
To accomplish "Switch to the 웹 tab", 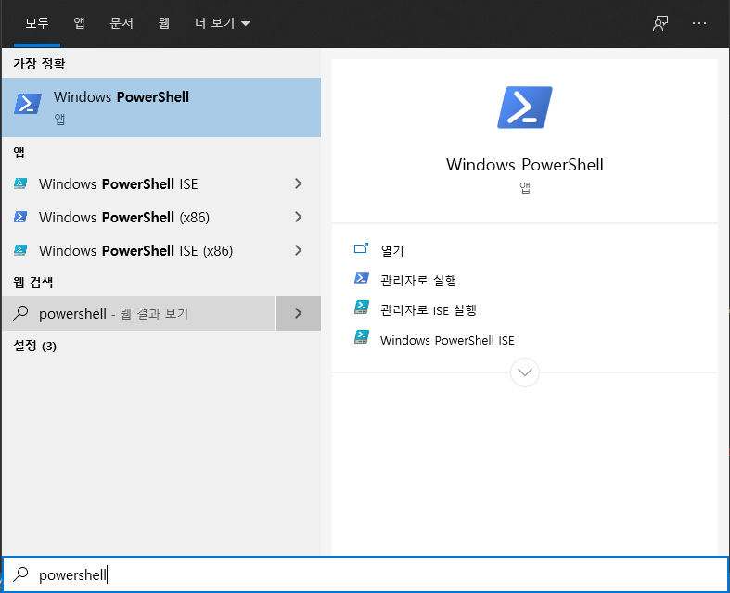I will click(164, 23).
